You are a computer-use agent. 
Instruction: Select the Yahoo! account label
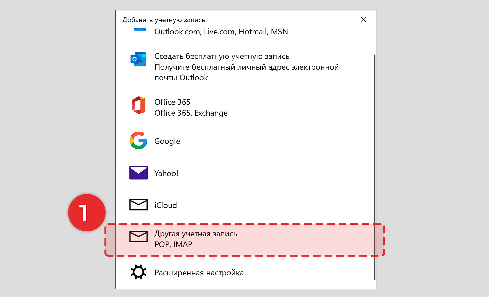point(166,173)
